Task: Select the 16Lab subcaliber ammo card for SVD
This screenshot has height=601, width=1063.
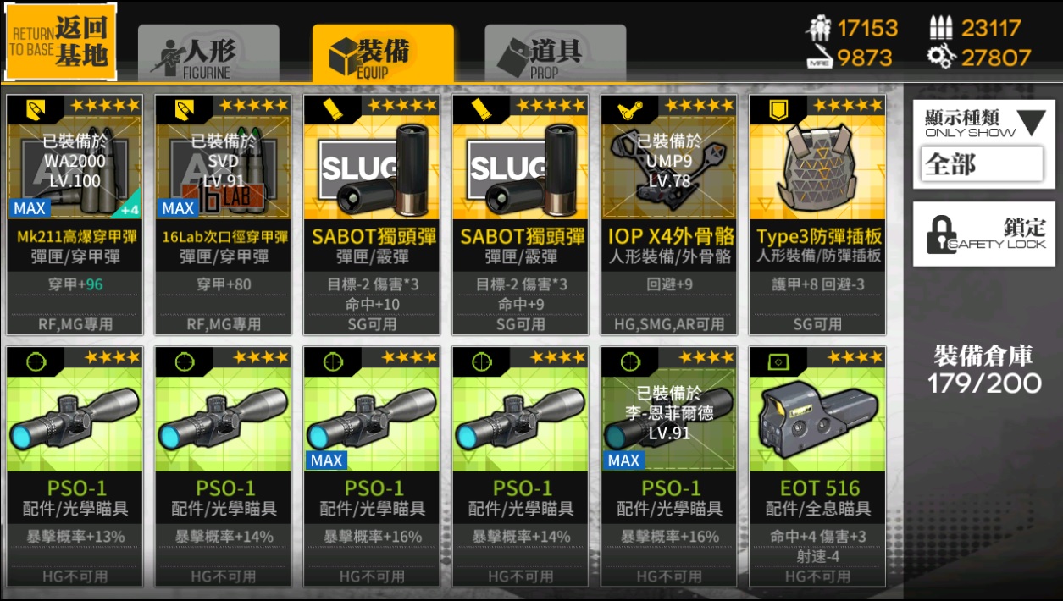Action: [x=223, y=215]
